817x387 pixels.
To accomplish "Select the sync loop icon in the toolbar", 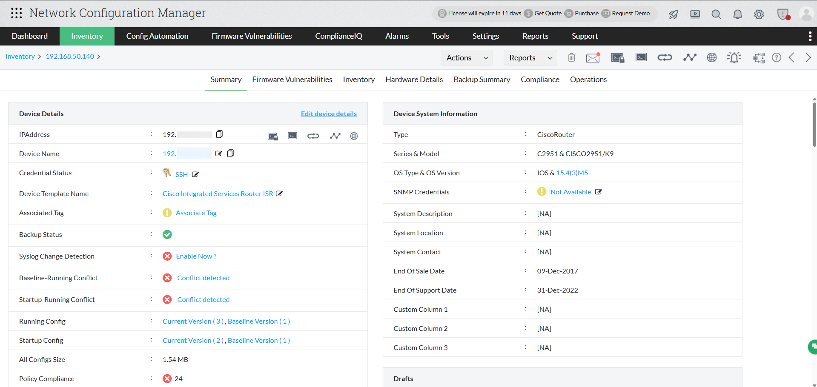I will [x=665, y=57].
